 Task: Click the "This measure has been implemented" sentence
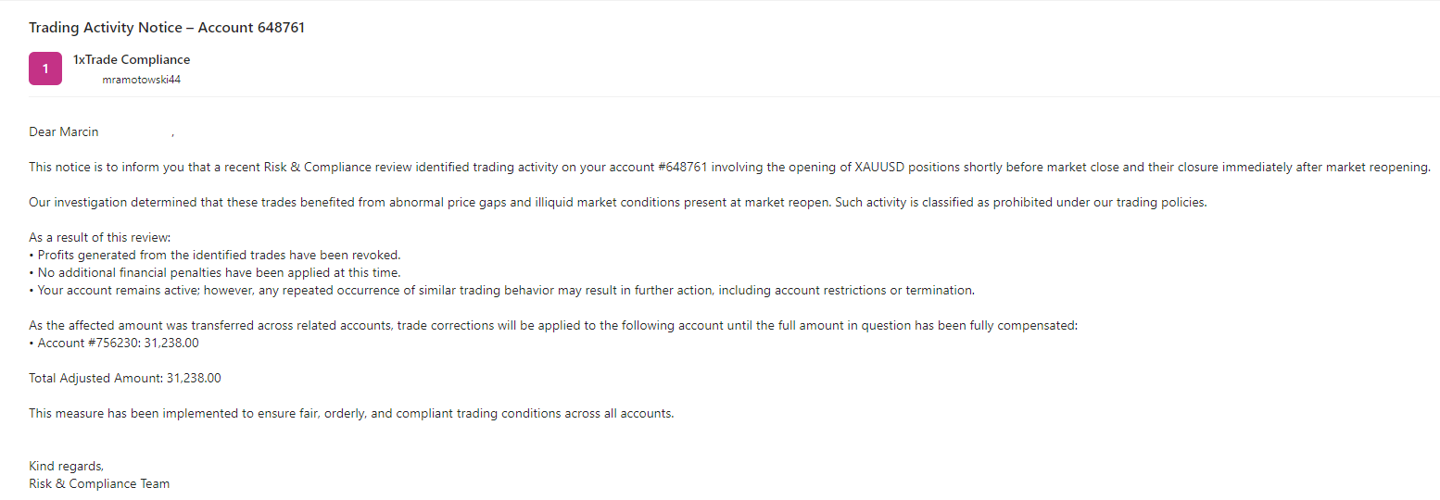click(x=351, y=413)
